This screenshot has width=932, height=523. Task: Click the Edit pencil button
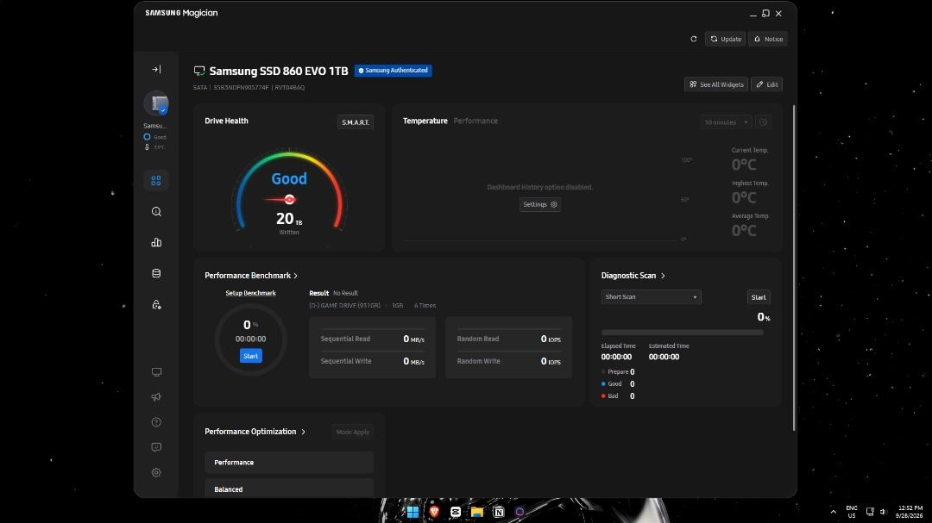767,84
